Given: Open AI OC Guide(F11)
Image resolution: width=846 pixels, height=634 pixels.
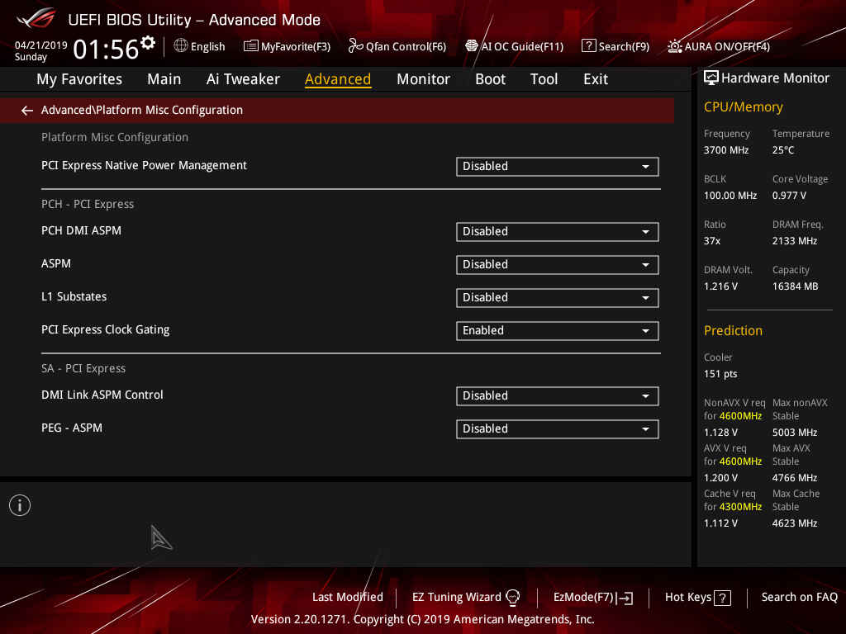Looking at the screenshot, I should (515, 46).
